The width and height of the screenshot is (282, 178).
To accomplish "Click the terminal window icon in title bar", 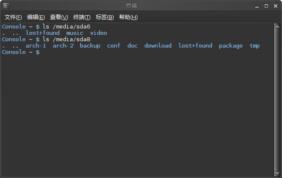I will pyautogui.click(x=6, y=6).
